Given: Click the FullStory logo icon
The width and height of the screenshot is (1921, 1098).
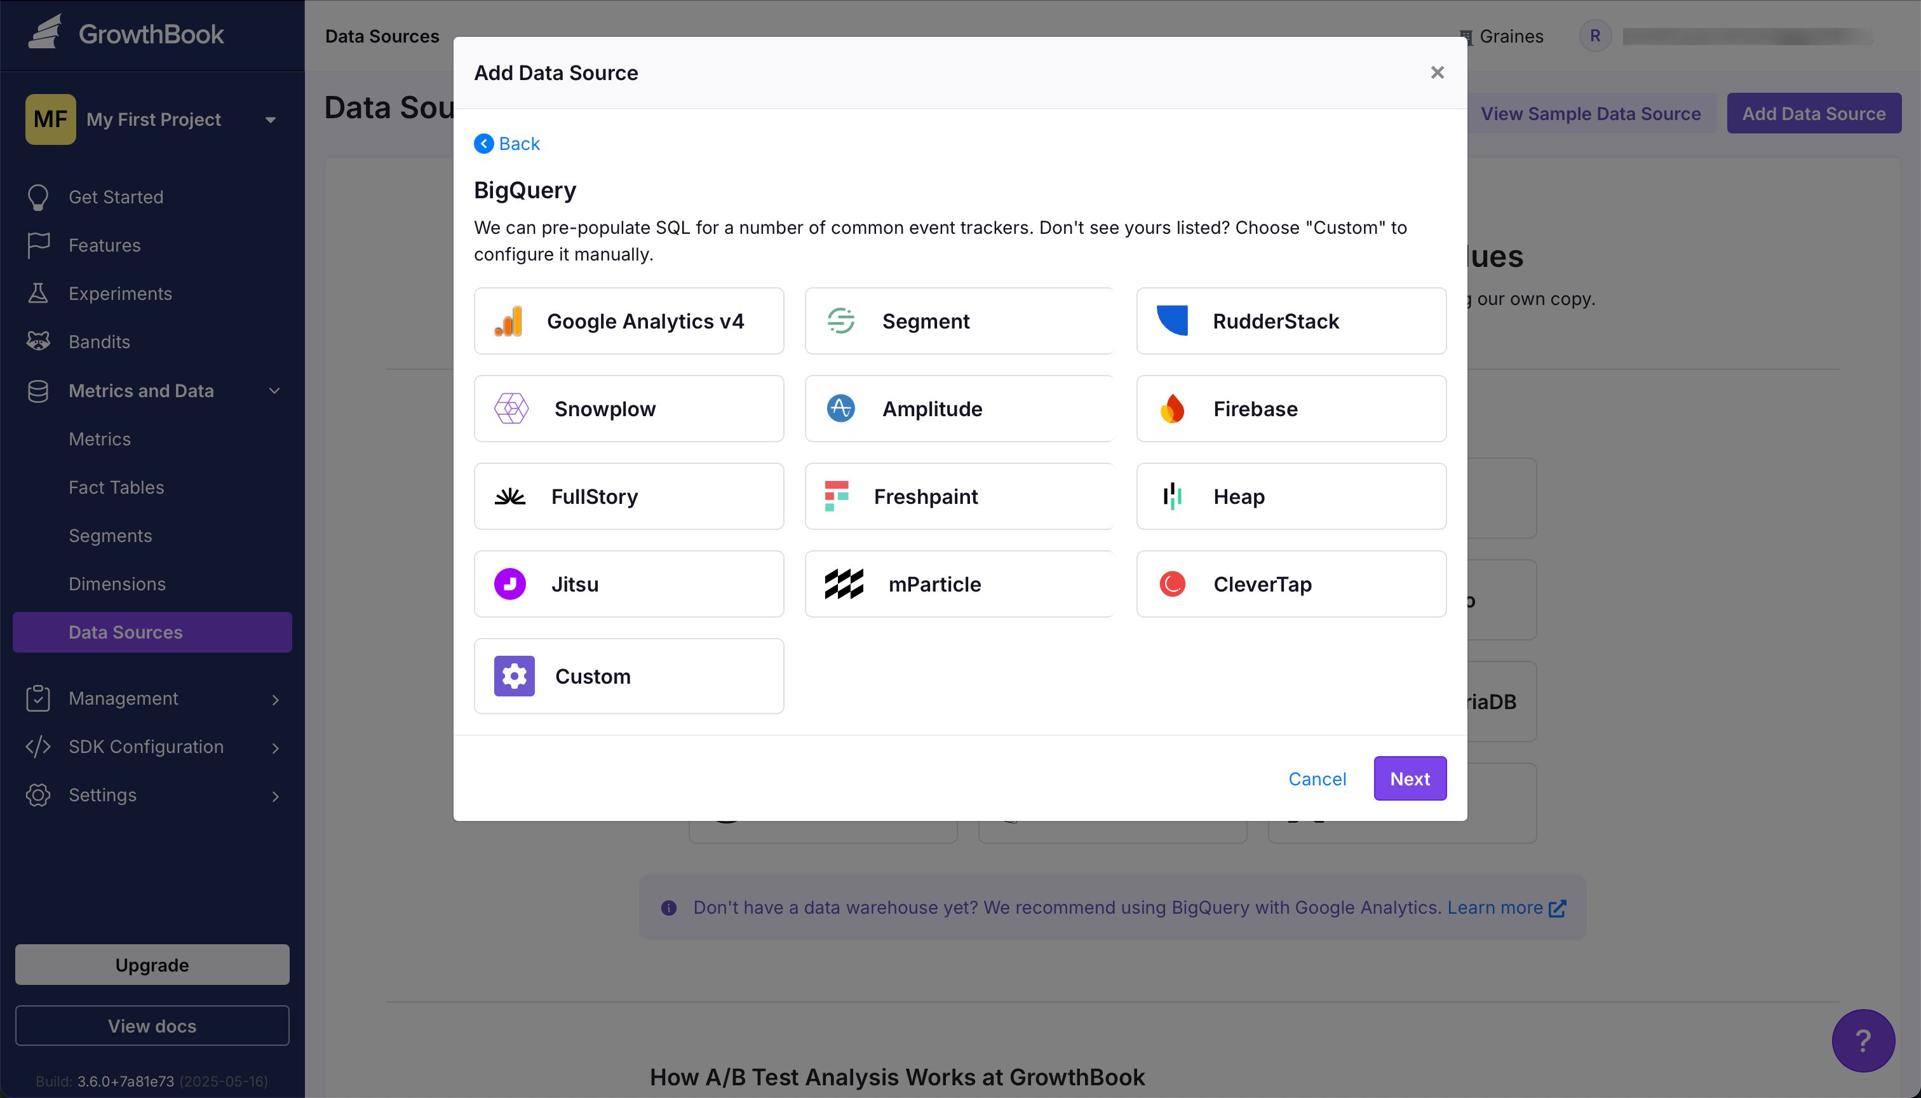Looking at the screenshot, I should coord(509,496).
